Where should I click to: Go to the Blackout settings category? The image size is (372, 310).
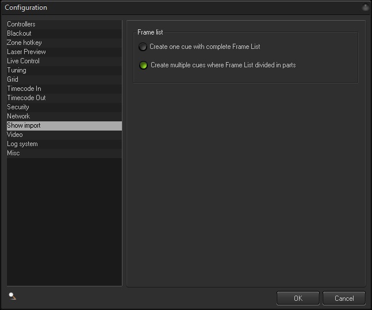pyautogui.click(x=19, y=33)
